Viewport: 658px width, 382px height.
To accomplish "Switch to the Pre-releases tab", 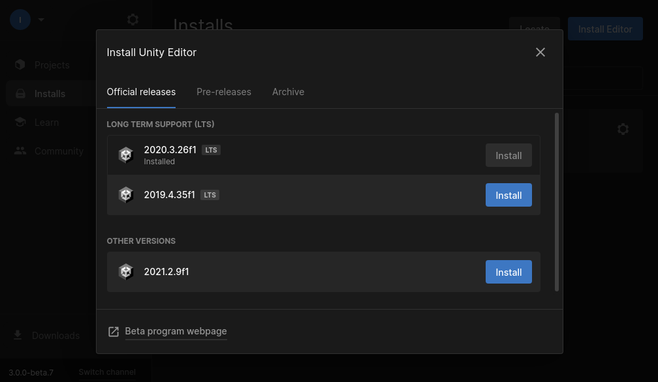I will coord(224,92).
